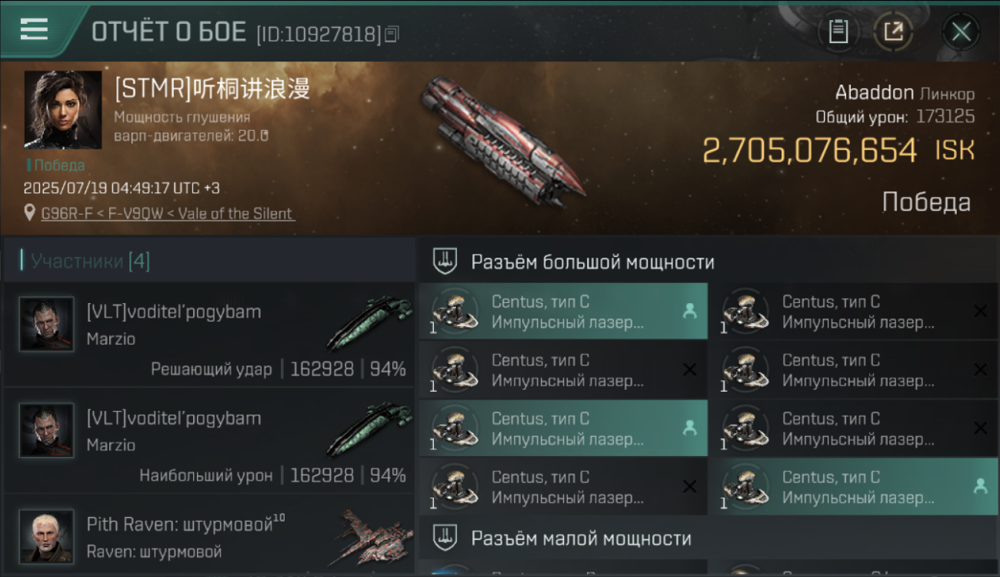Open the Наибольший урон voditel'pogybam entry
This screenshot has width=1000, height=577.
coord(209,441)
